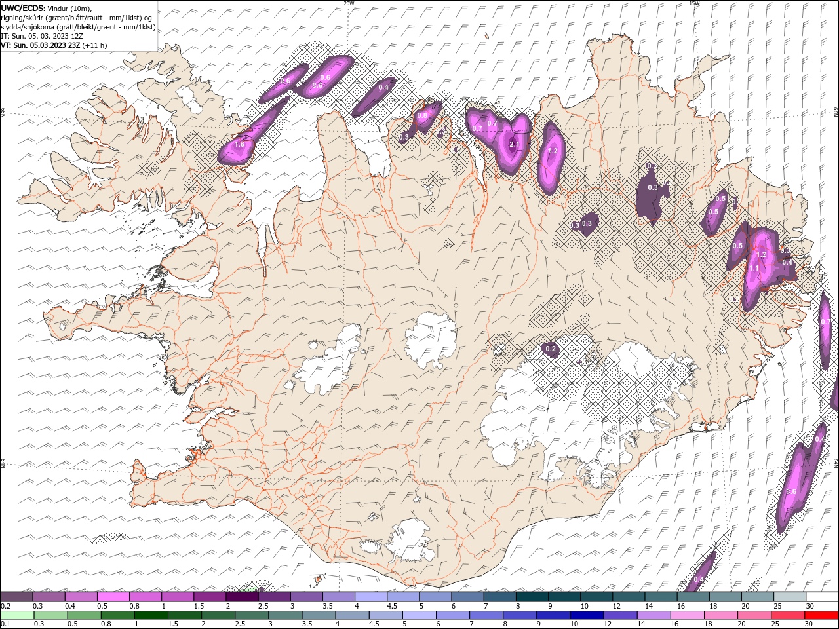Viewport: 839px width, 629px height.
Task: Click the 'slydda/snjókoma' legend description line
Action: tap(79, 27)
